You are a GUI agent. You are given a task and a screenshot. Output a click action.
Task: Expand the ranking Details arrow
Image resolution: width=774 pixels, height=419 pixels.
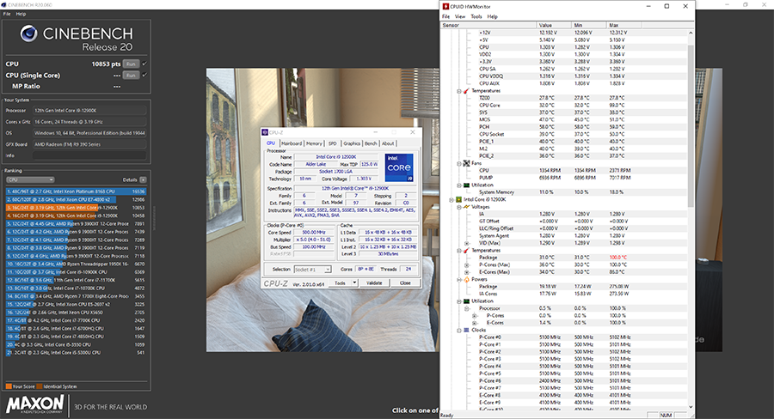pos(143,180)
